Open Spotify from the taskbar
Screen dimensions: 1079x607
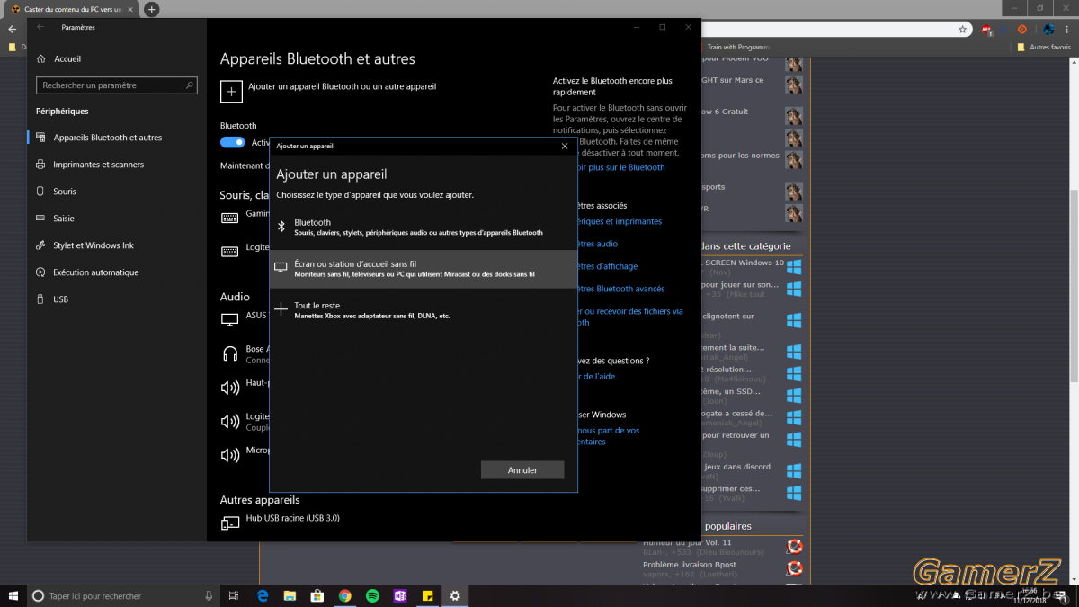(x=372, y=595)
